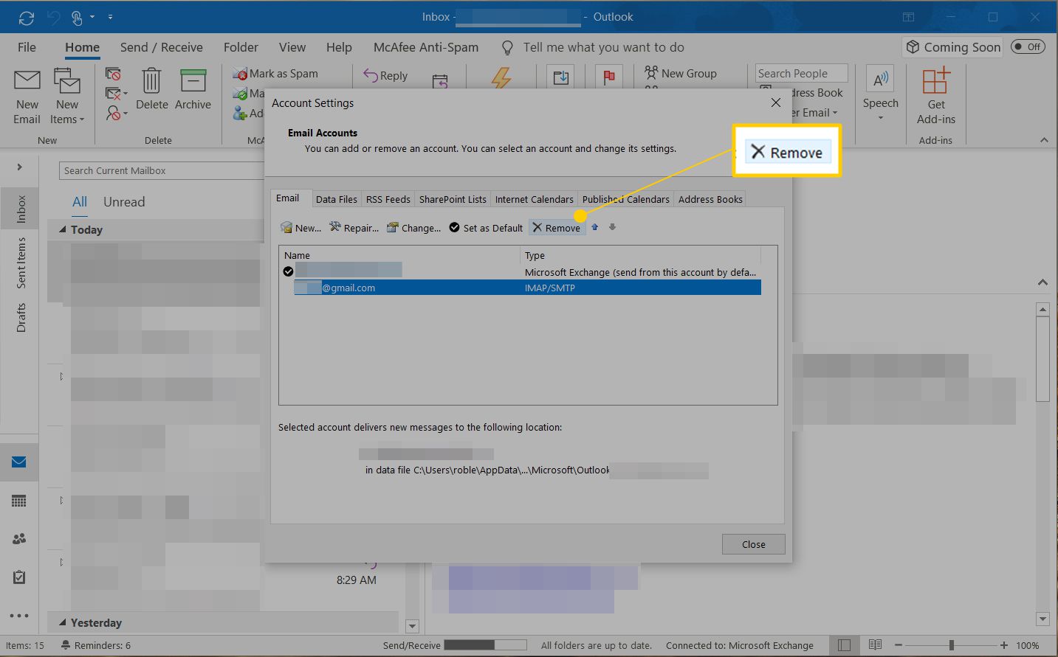
Task: Click the Ignore conversation icon
Action: click(x=113, y=74)
